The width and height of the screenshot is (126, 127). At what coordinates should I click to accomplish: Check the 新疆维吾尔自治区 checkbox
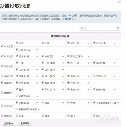coord(17,109)
